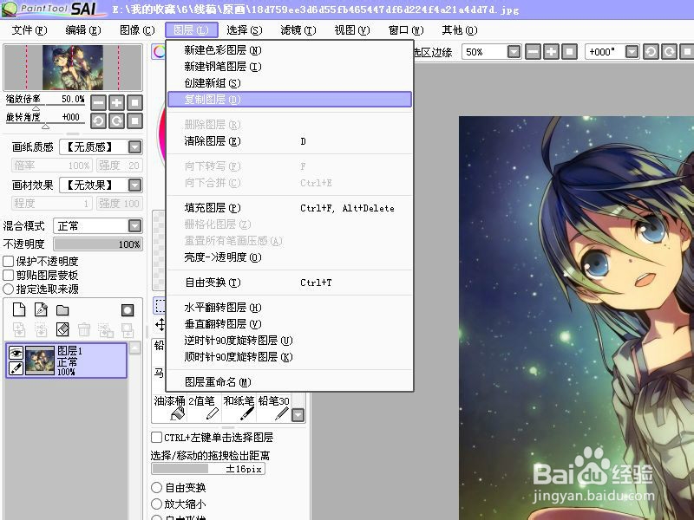Add a layer mask with the mask icon
The width and height of the screenshot is (694, 520).
(128, 310)
